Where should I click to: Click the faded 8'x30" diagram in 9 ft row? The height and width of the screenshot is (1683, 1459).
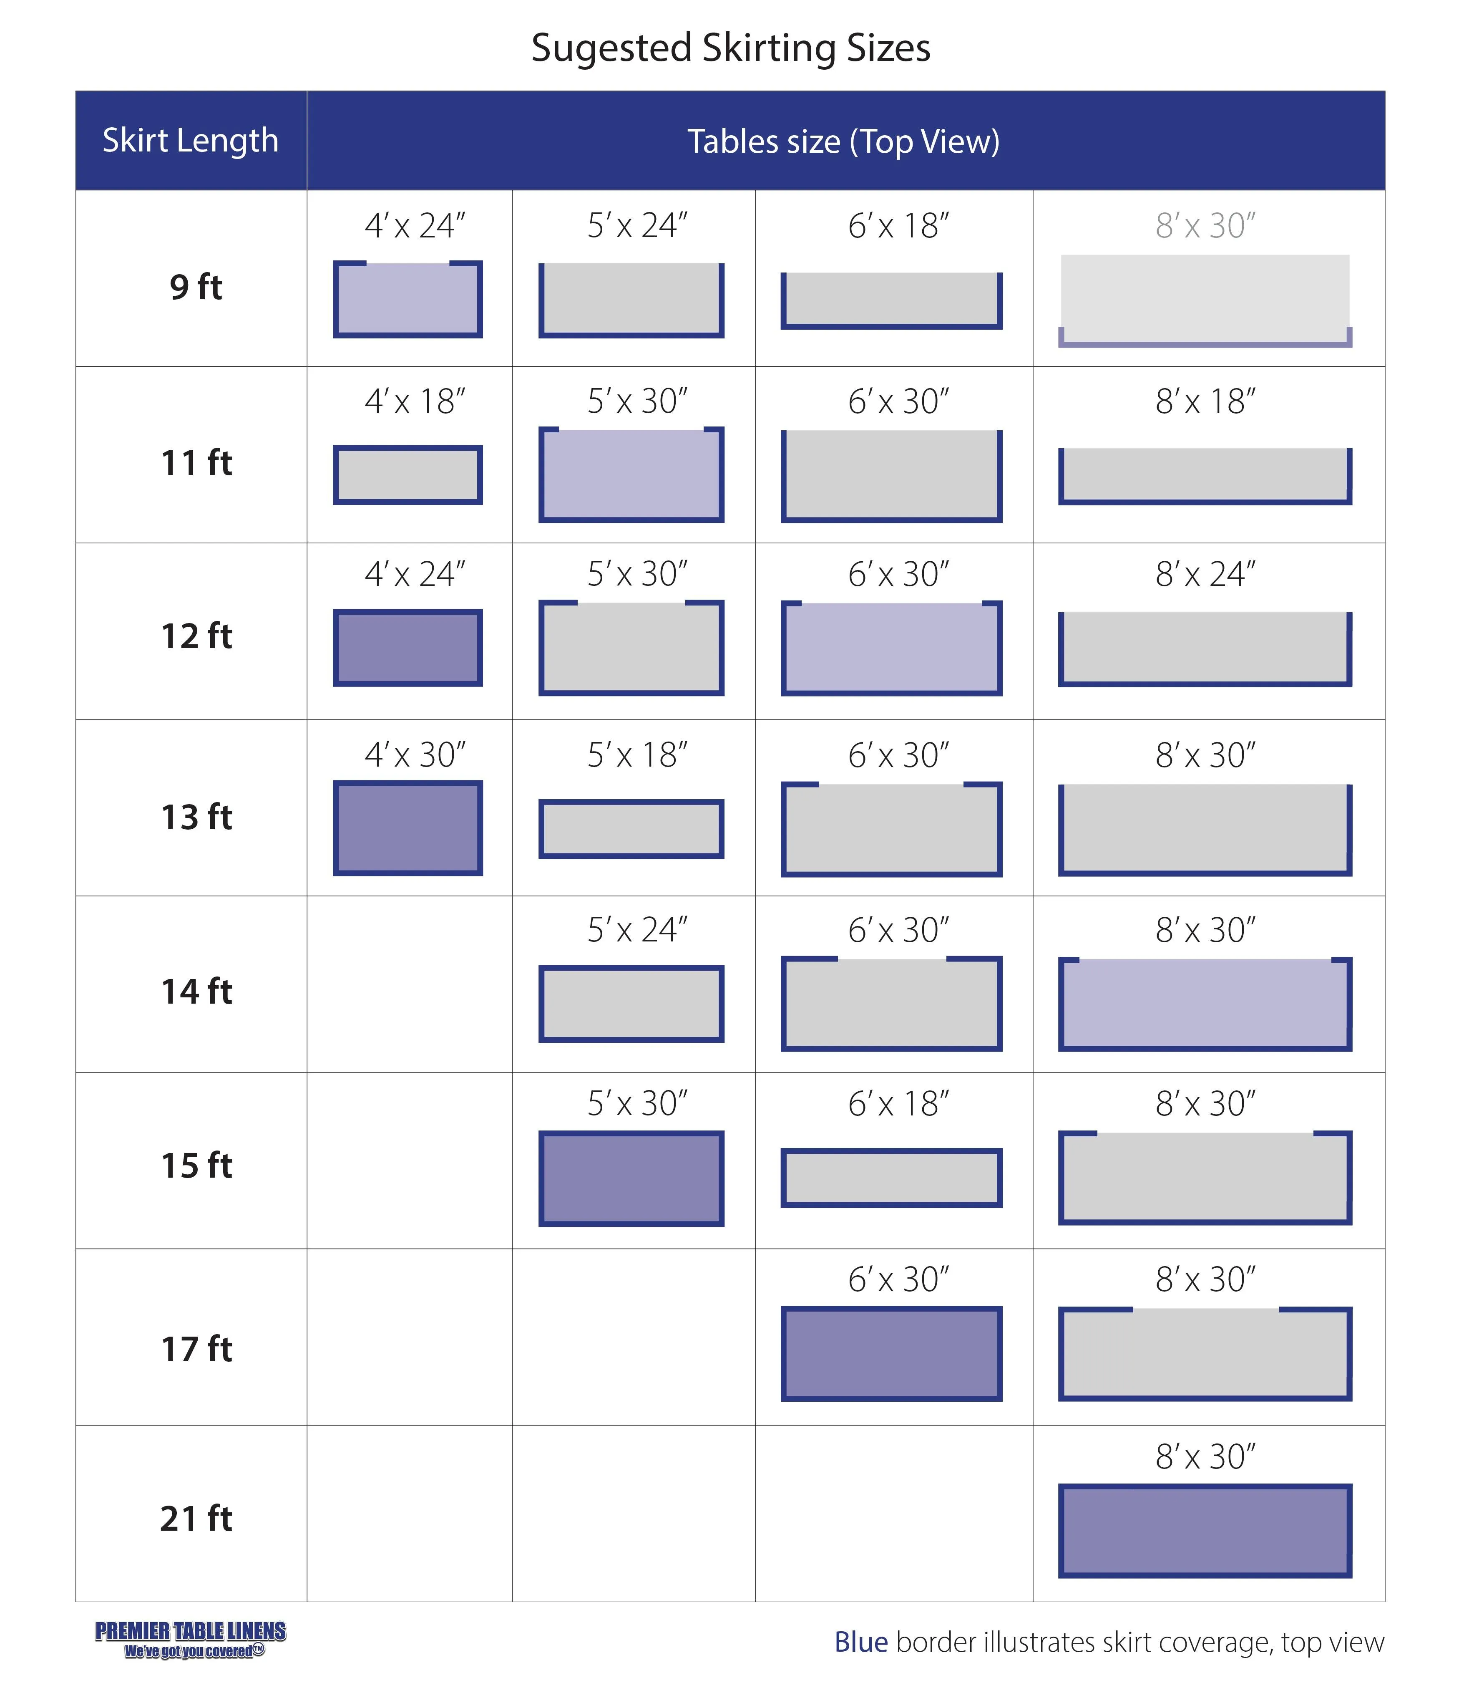click(x=1204, y=300)
